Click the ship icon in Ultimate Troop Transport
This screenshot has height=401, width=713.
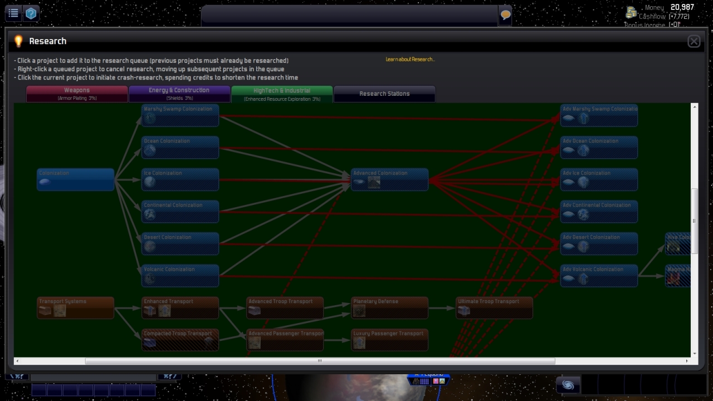click(x=464, y=311)
